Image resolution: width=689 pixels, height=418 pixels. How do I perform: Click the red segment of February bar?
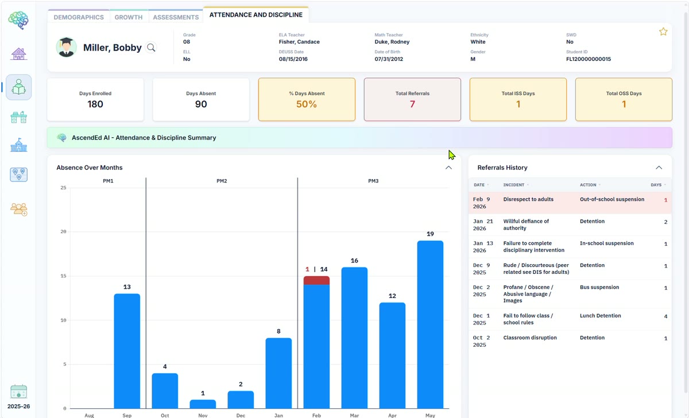point(316,280)
